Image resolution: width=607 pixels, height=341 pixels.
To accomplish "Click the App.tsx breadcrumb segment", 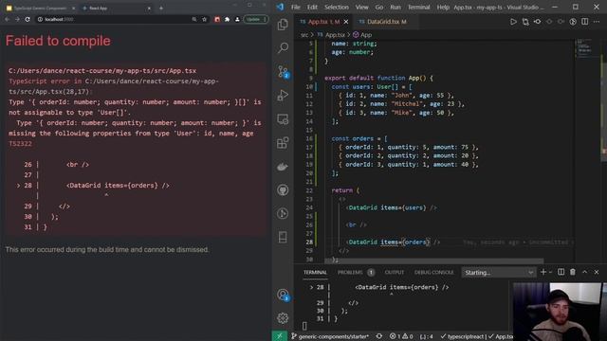I will pyautogui.click(x=331, y=35).
